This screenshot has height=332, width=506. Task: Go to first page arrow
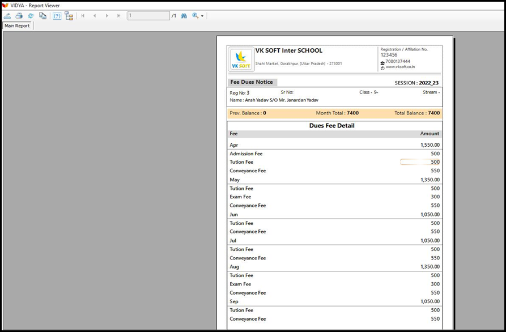[x=83, y=15]
